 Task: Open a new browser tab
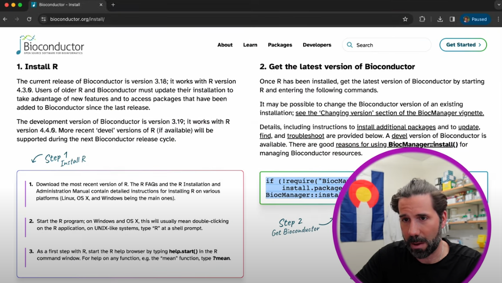point(113,5)
